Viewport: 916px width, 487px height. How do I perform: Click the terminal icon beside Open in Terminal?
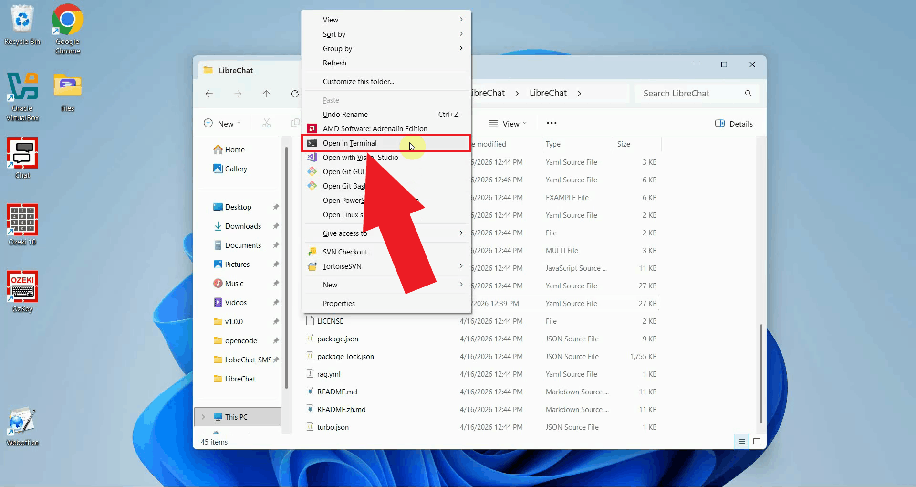click(x=312, y=143)
